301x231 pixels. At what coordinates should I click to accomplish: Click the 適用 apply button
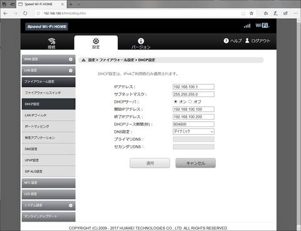coord(150,163)
